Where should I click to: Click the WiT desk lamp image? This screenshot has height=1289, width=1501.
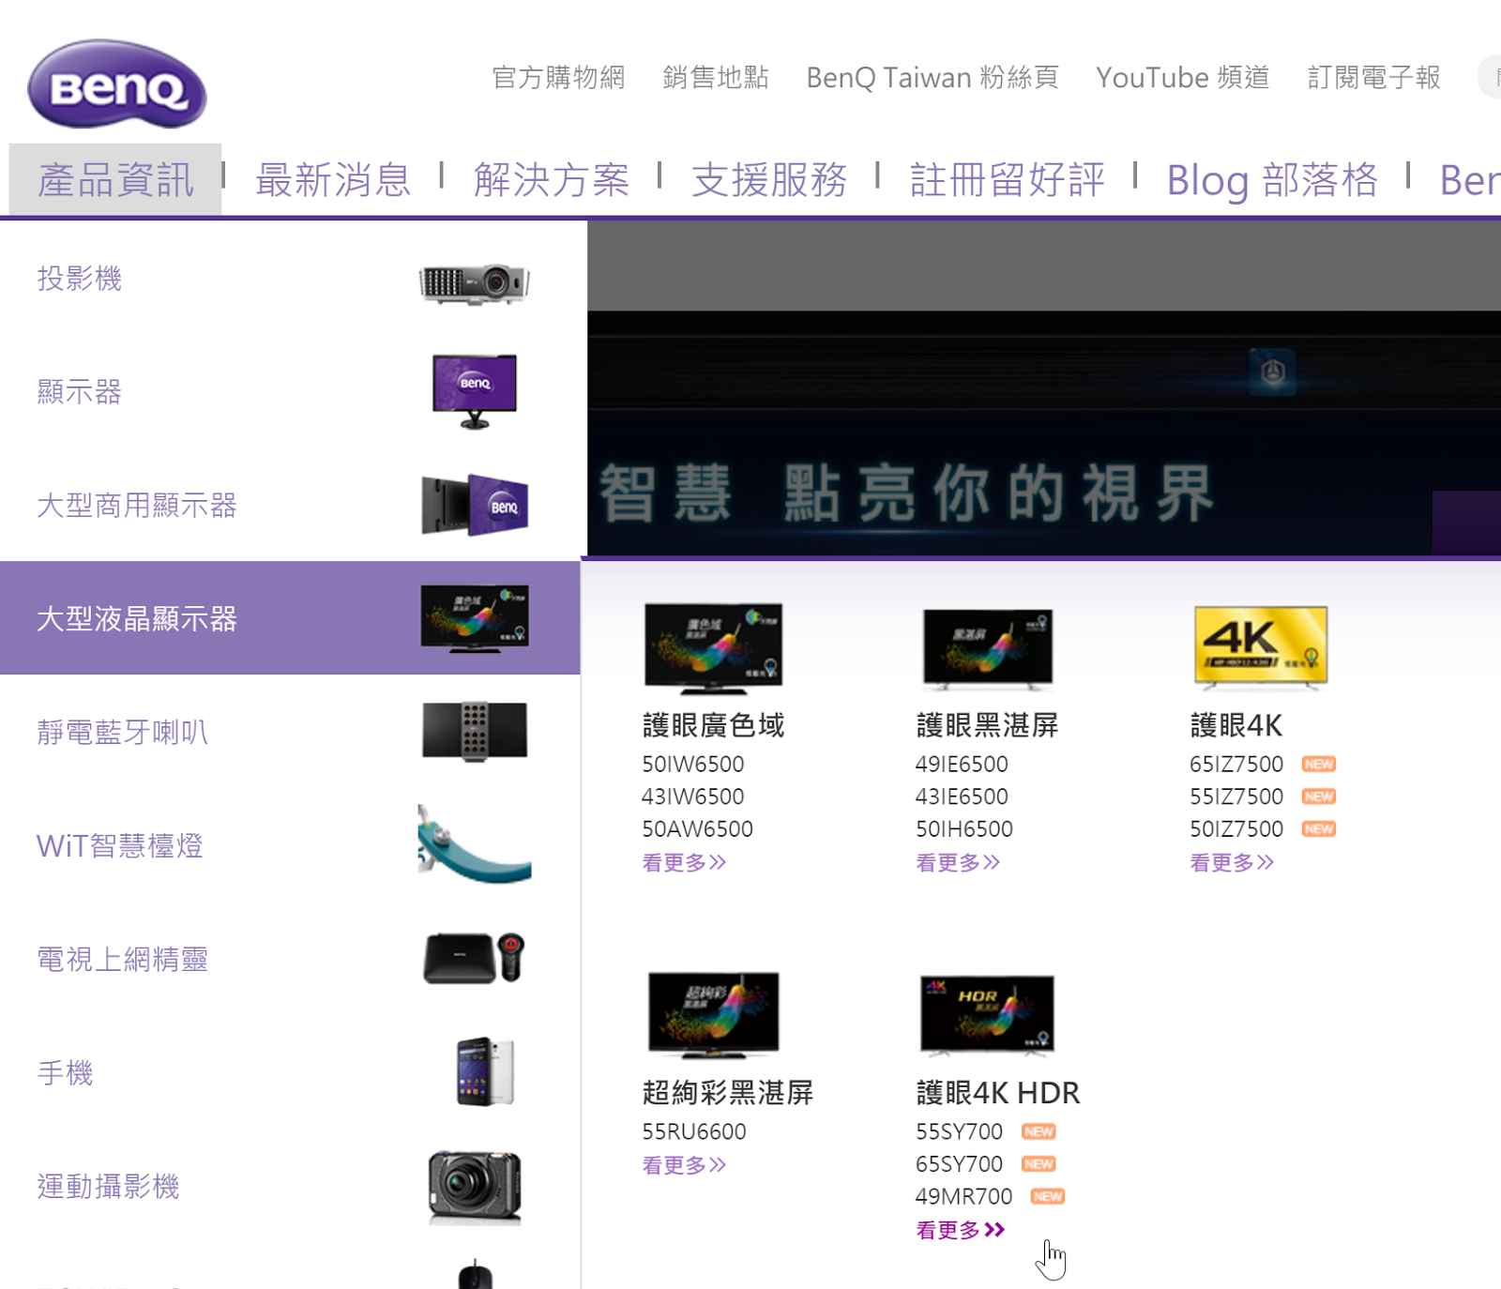pos(475,844)
